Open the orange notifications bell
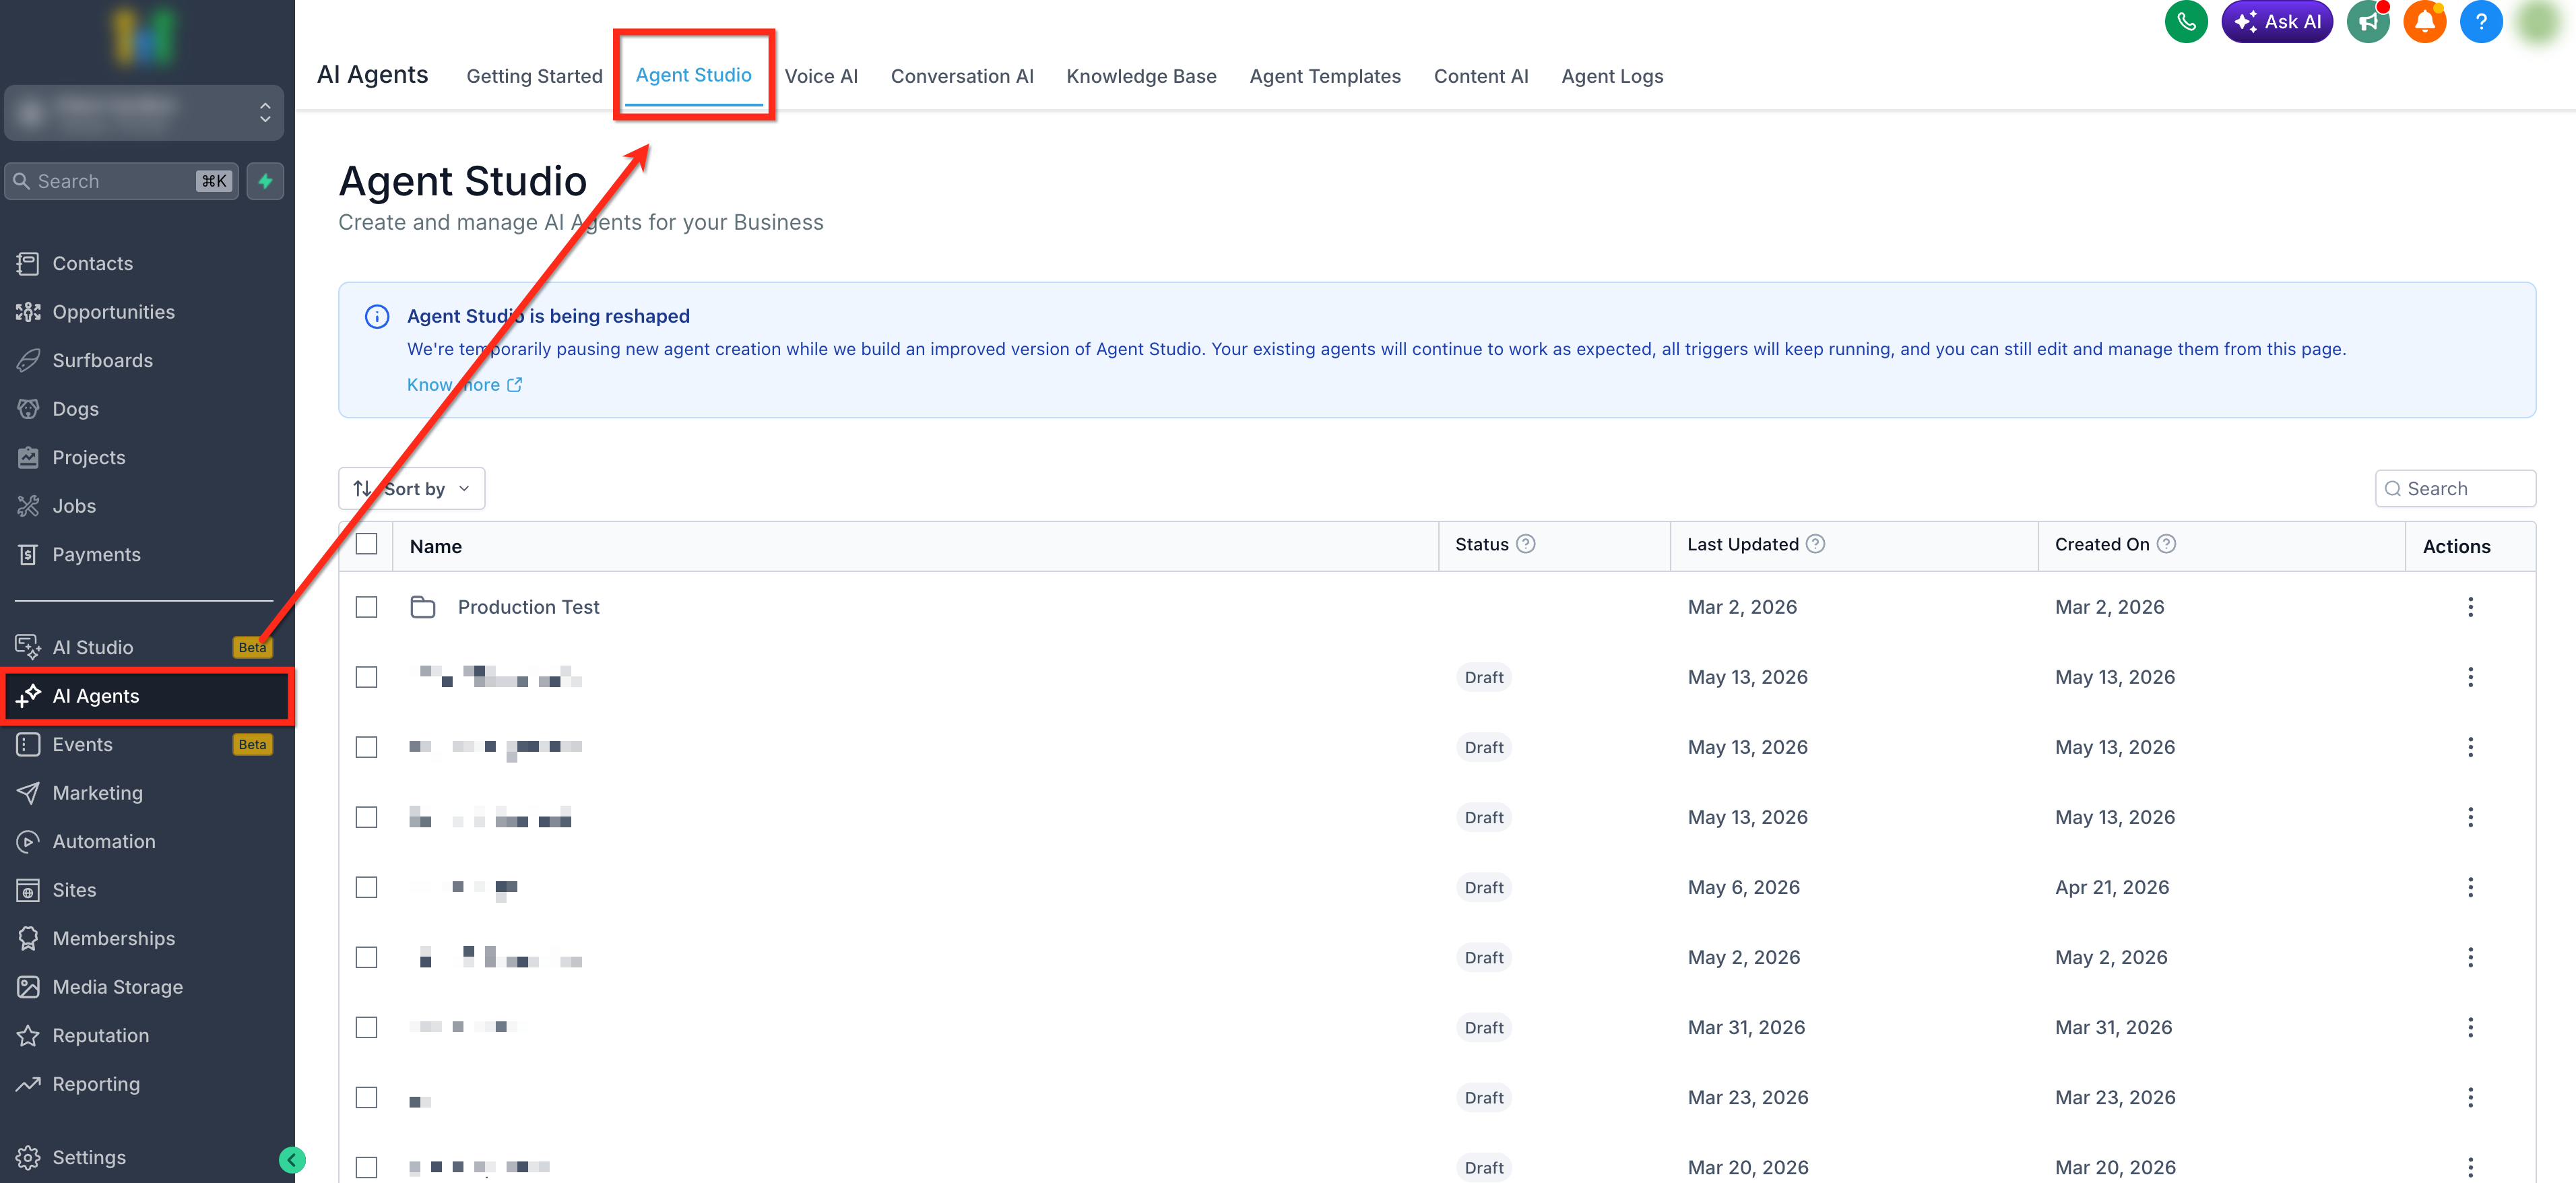The width and height of the screenshot is (2576, 1183). click(x=2424, y=22)
